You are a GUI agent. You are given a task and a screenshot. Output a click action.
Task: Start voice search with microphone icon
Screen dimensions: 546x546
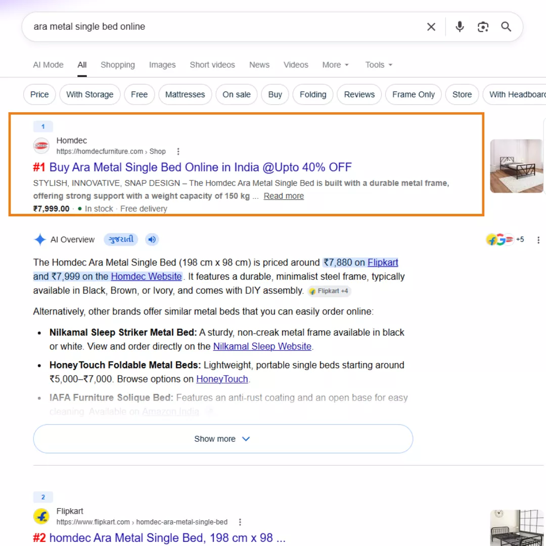460,27
